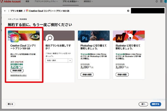Open the 特典利用条件を表示 link

[18, 76]
